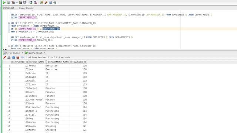Select the David first name cell
This screenshot has height=133, width=237.
[x=37, y=77]
